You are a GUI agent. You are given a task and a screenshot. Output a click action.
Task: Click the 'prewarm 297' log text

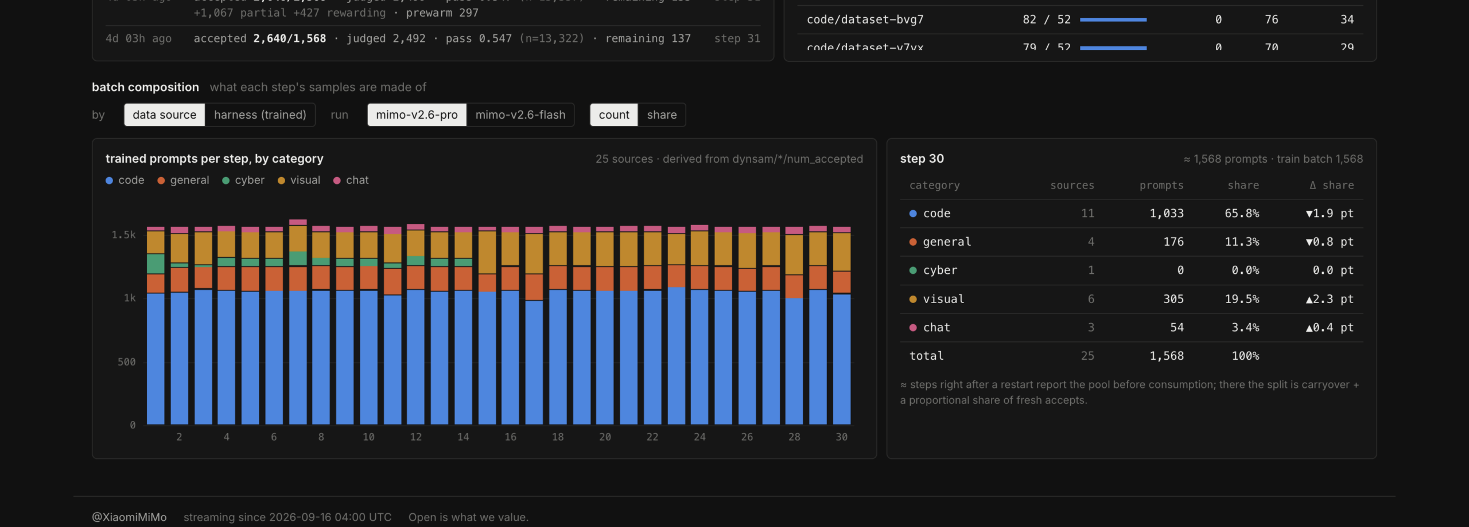coord(442,13)
